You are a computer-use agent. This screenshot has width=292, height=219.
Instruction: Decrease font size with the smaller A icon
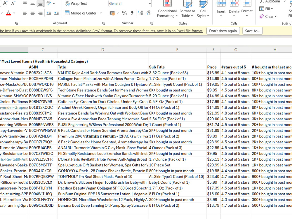point(13,3)
